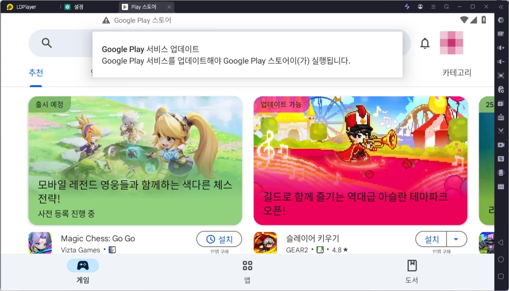Click the search magnifier icon
The height and width of the screenshot is (291, 509).
(x=47, y=43)
